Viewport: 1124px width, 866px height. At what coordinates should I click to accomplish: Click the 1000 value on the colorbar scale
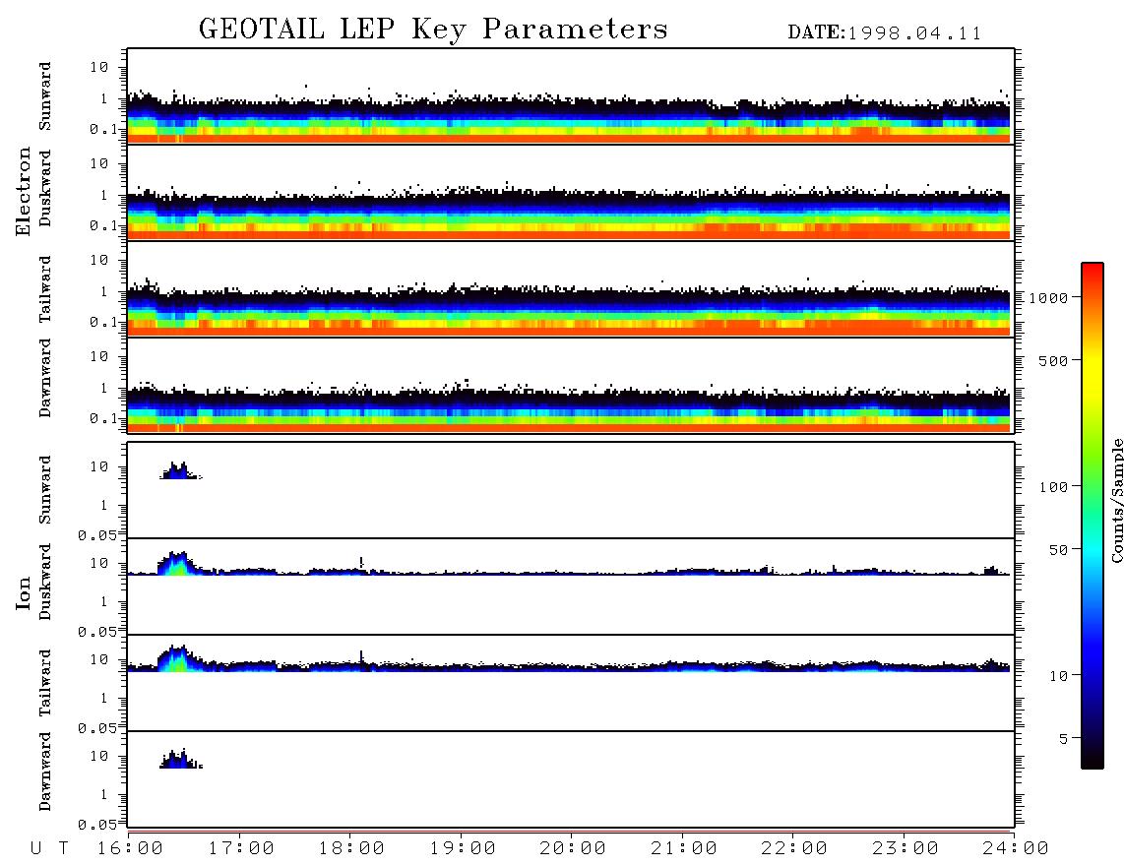(1048, 298)
